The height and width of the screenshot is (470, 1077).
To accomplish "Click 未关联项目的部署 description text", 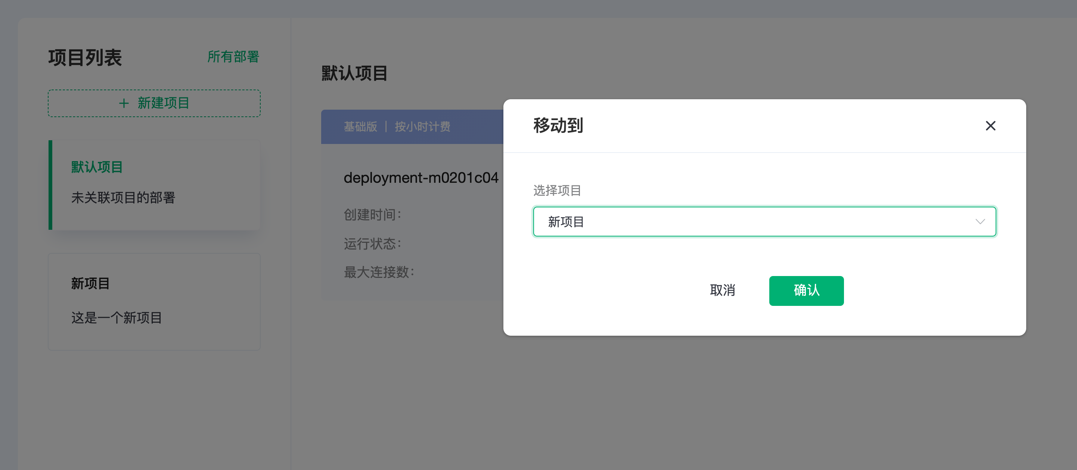I will pyautogui.click(x=123, y=198).
